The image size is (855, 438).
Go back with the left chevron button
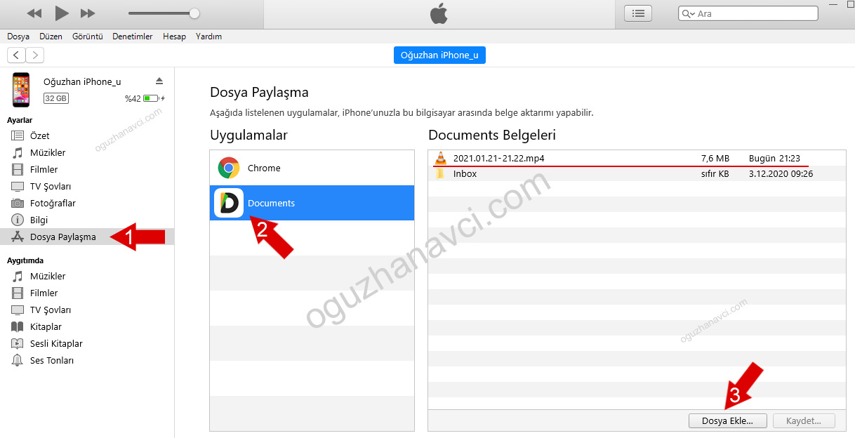tap(16, 55)
